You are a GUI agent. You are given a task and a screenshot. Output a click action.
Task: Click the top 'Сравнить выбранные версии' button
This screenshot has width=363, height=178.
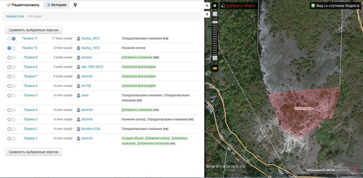(x=34, y=30)
